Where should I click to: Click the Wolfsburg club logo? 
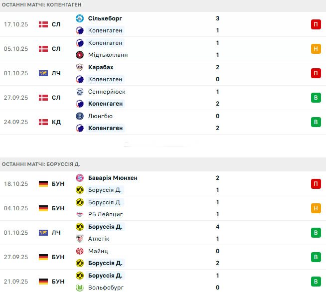pos(80,288)
